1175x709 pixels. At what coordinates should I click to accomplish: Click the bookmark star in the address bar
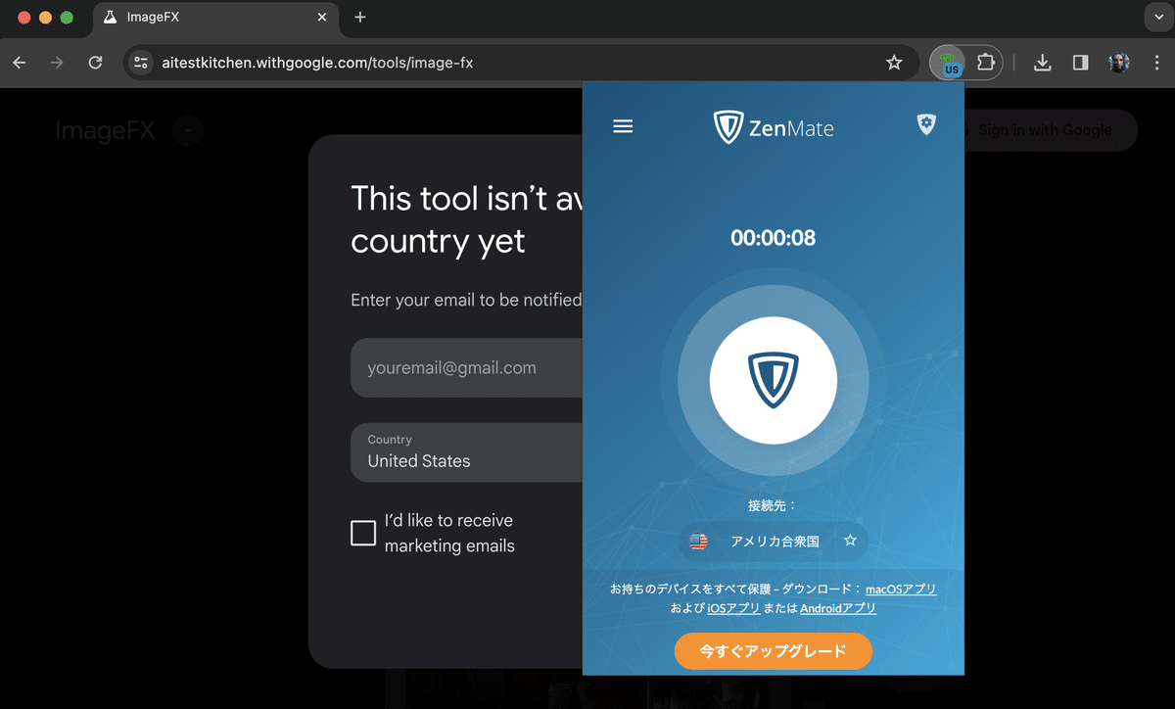click(893, 62)
